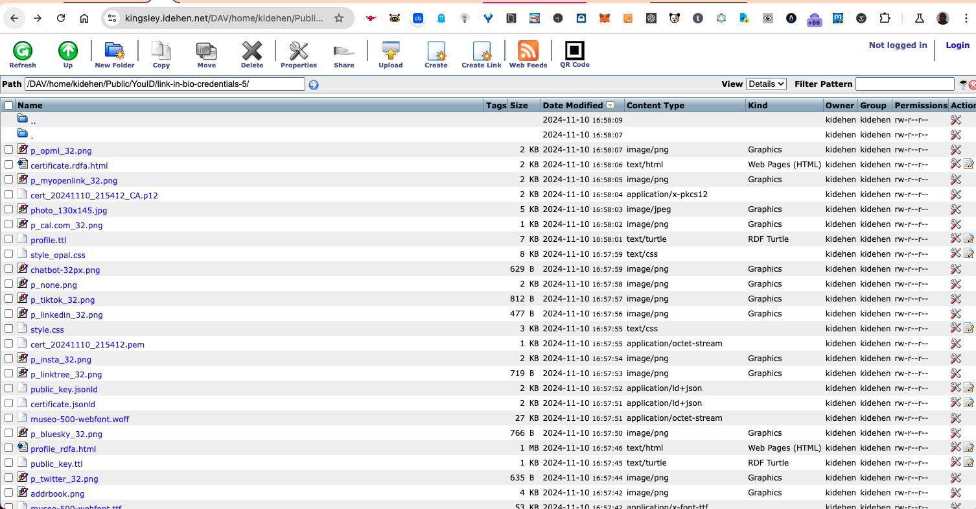Sort by Size column header
976x509 pixels.
[x=518, y=105]
